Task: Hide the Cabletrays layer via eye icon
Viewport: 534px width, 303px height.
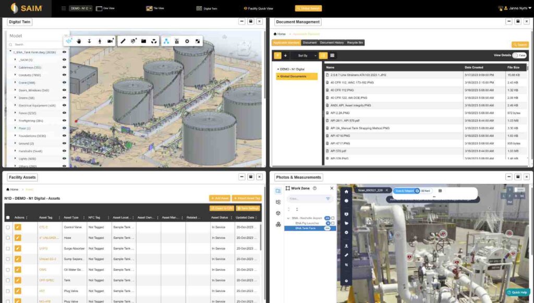Action: tap(64, 67)
